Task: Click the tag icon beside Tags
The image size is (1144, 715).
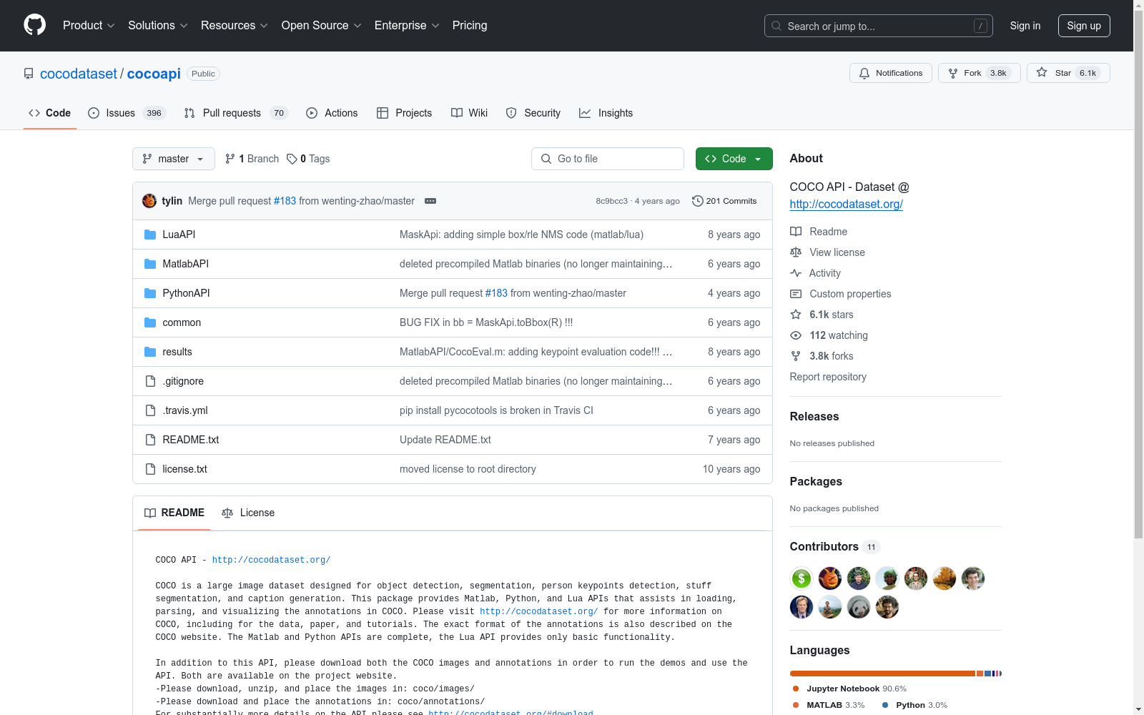Action: (292, 159)
